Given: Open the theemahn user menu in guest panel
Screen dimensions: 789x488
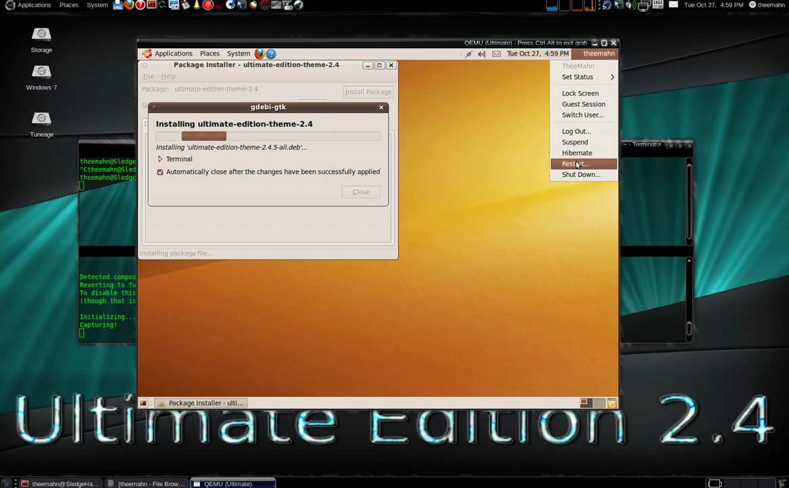Looking at the screenshot, I should [x=594, y=54].
